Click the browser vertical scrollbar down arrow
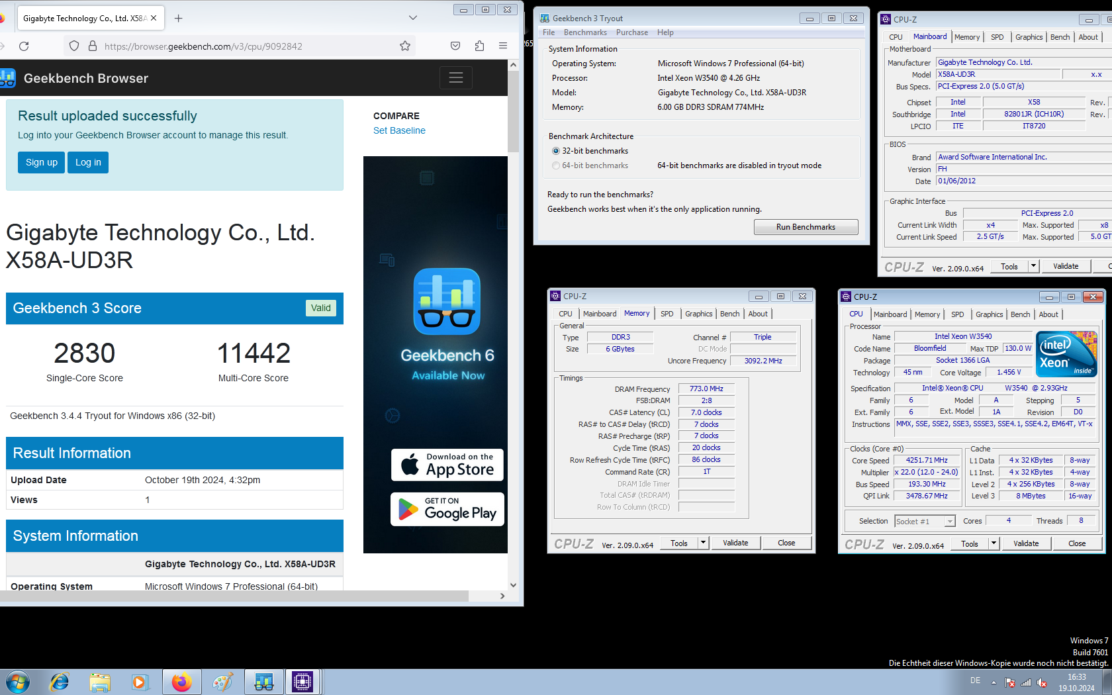The image size is (1112, 695). click(513, 585)
